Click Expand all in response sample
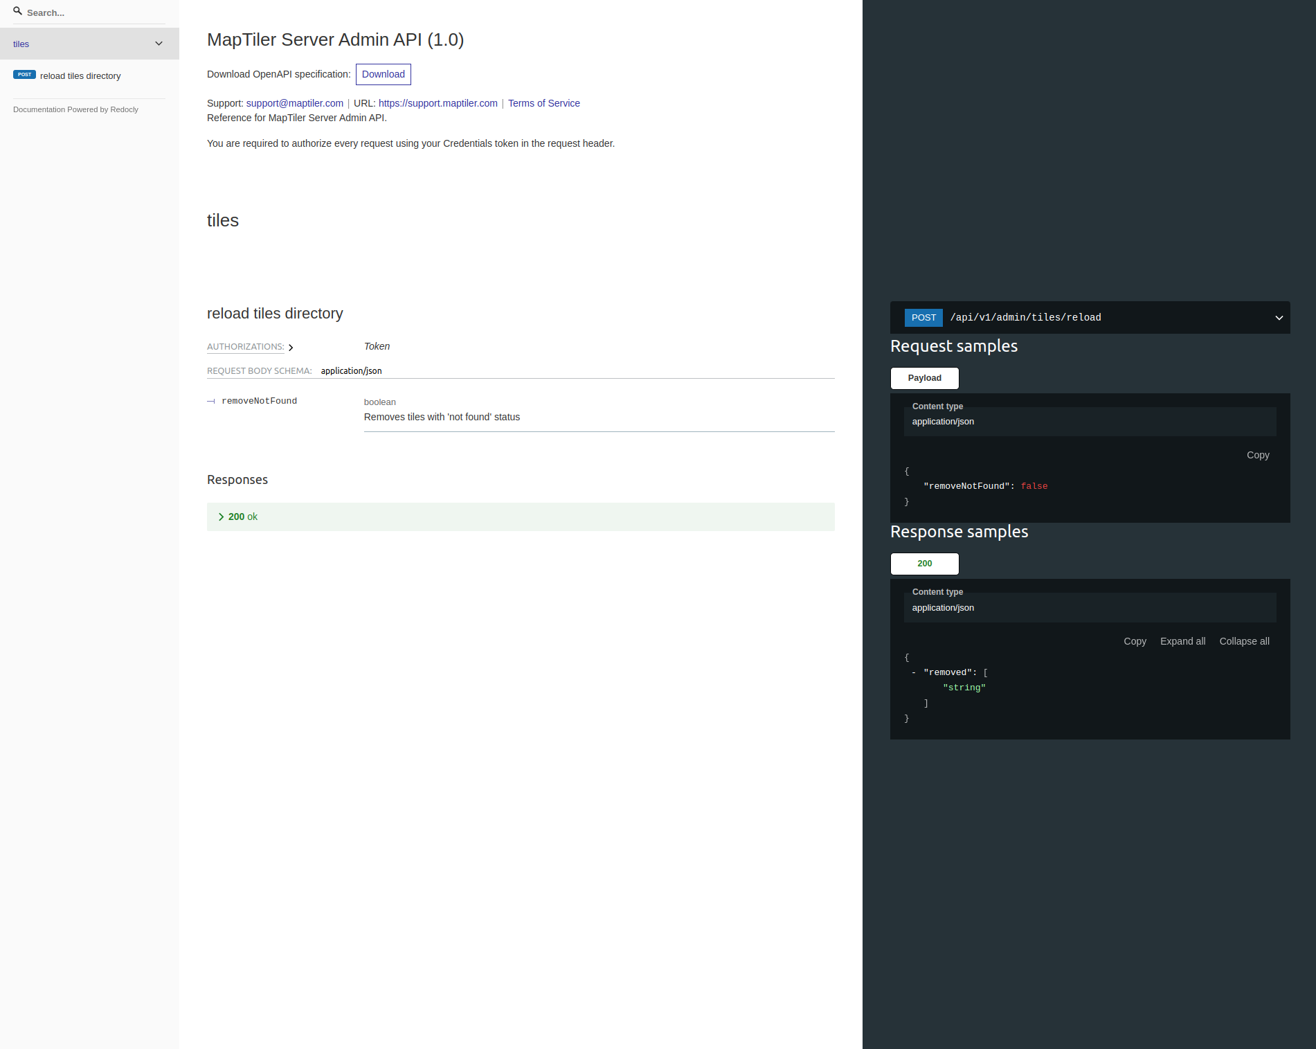This screenshot has width=1316, height=1049. (1182, 641)
